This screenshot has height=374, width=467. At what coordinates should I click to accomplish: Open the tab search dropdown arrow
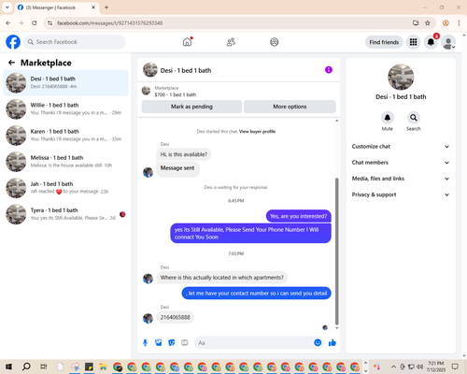click(7, 7)
